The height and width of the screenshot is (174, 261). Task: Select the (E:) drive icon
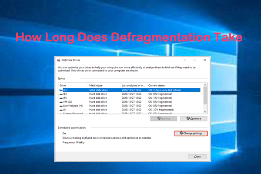60,94
